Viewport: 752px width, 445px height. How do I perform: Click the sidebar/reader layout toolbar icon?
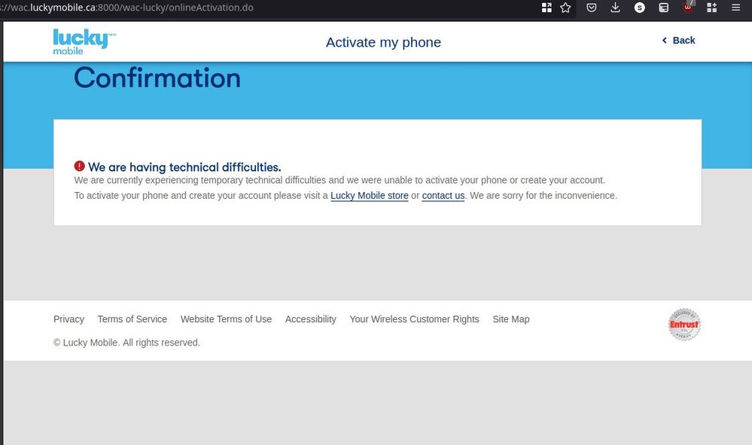663,8
